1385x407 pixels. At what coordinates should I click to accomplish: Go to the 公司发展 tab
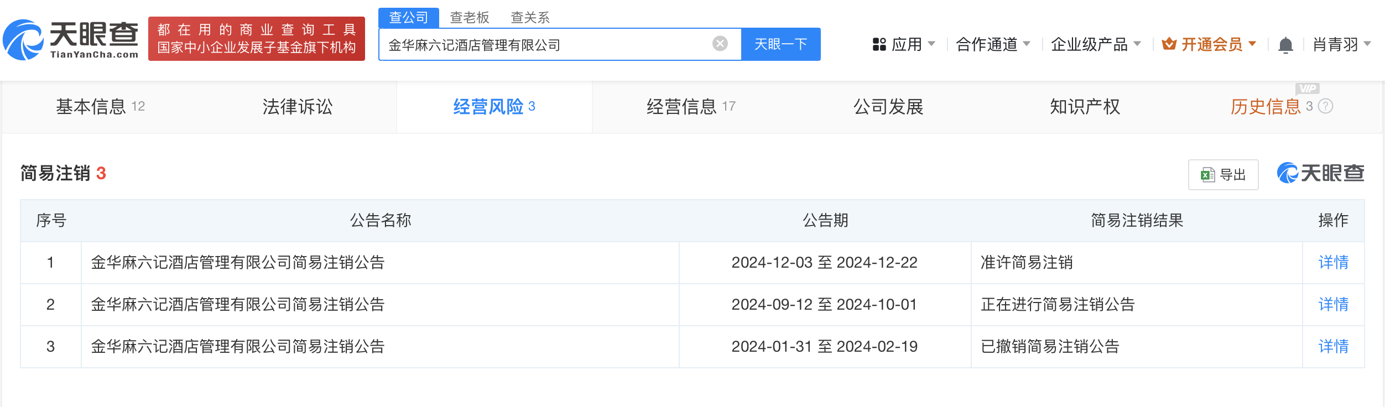point(888,107)
